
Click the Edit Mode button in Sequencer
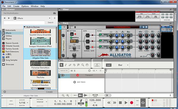97,65
